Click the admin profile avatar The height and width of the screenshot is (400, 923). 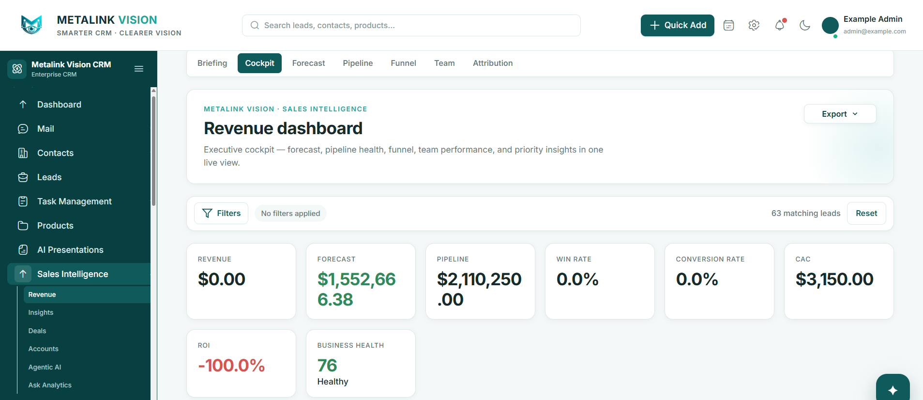[x=830, y=26]
